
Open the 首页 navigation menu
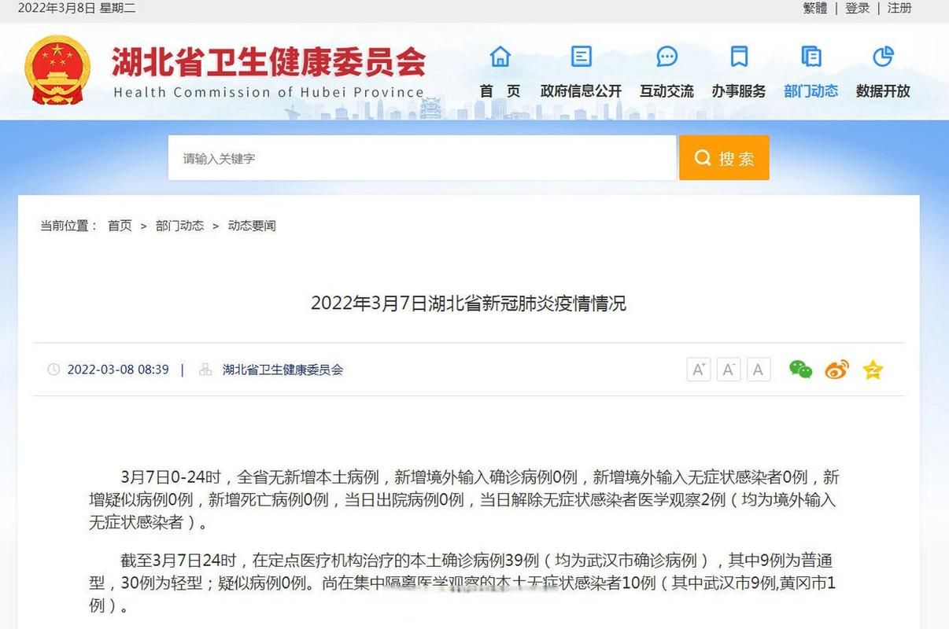point(500,91)
